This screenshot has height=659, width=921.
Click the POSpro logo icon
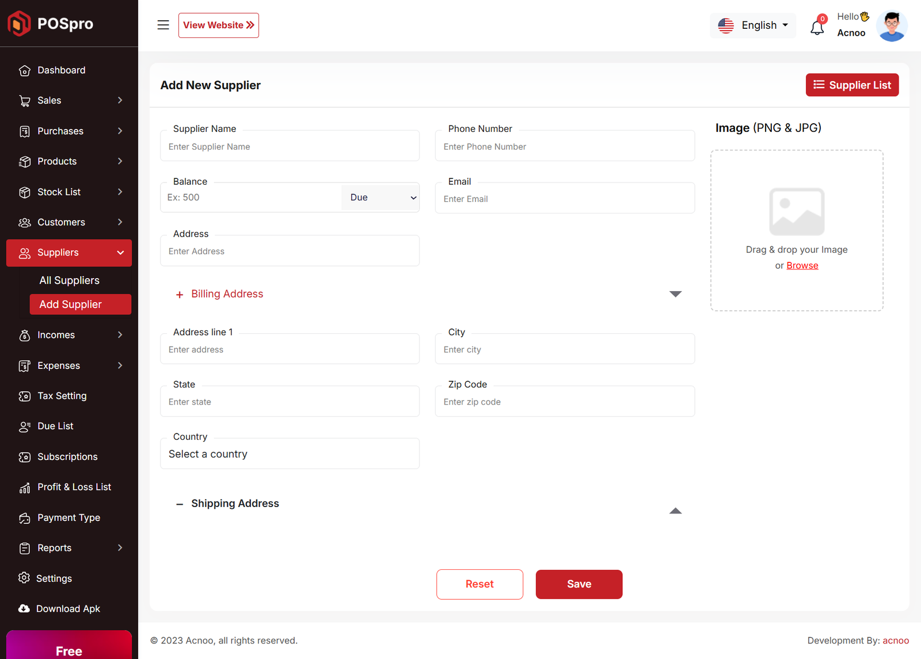click(19, 24)
